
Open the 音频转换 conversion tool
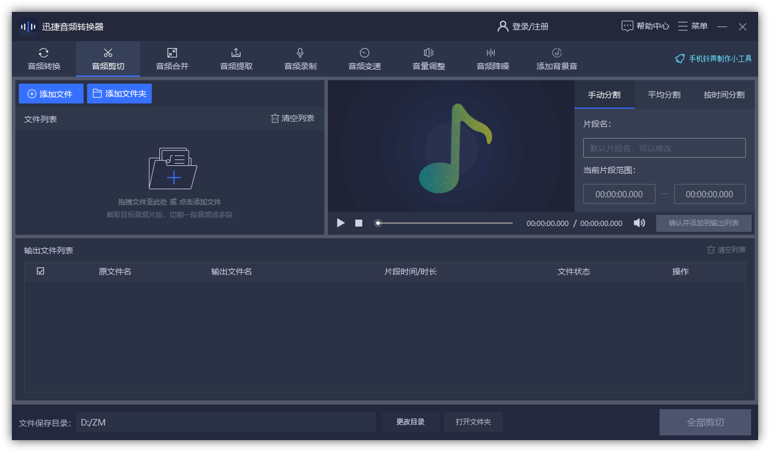pyautogui.click(x=44, y=59)
